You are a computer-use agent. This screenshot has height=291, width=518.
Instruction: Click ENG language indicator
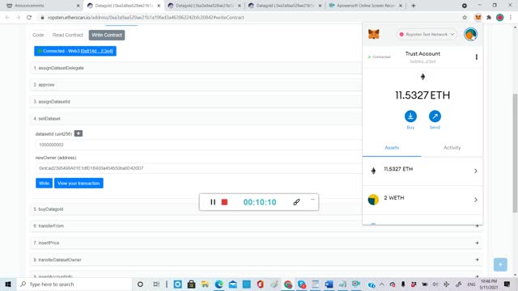[x=471, y=284]
